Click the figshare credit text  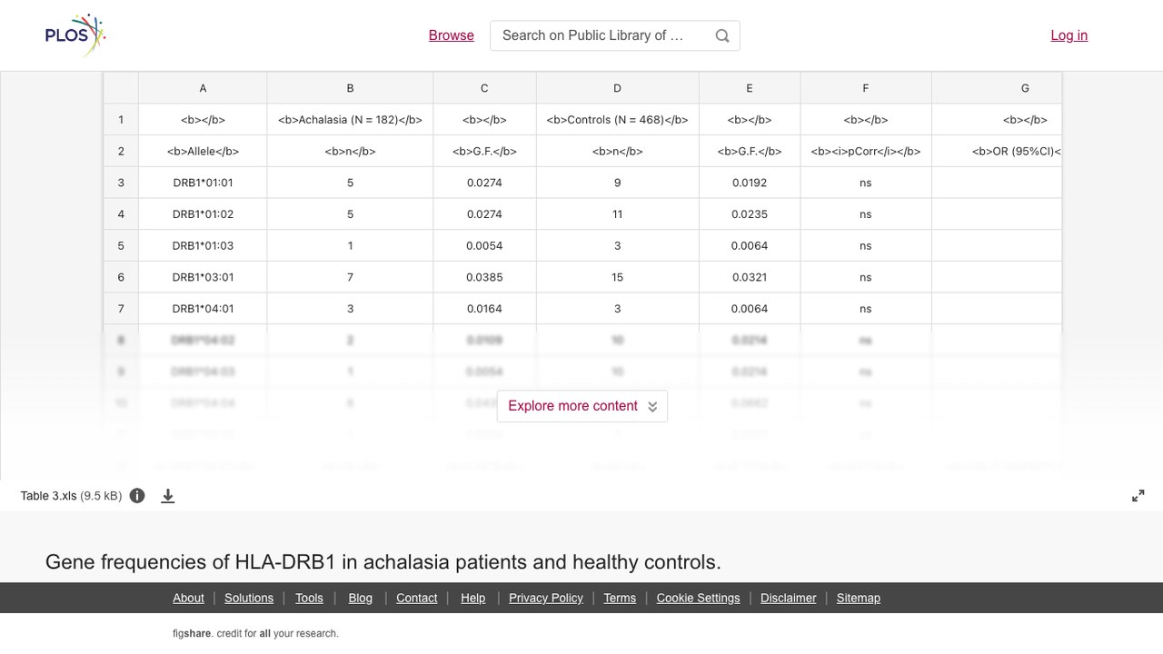click(x=255, y=634)
